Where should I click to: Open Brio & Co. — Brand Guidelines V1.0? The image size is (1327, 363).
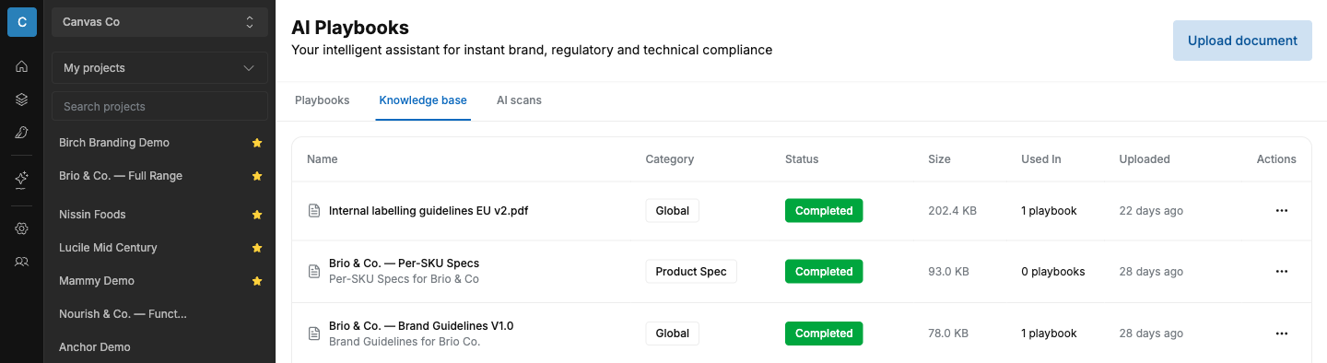tap(421, 326)
